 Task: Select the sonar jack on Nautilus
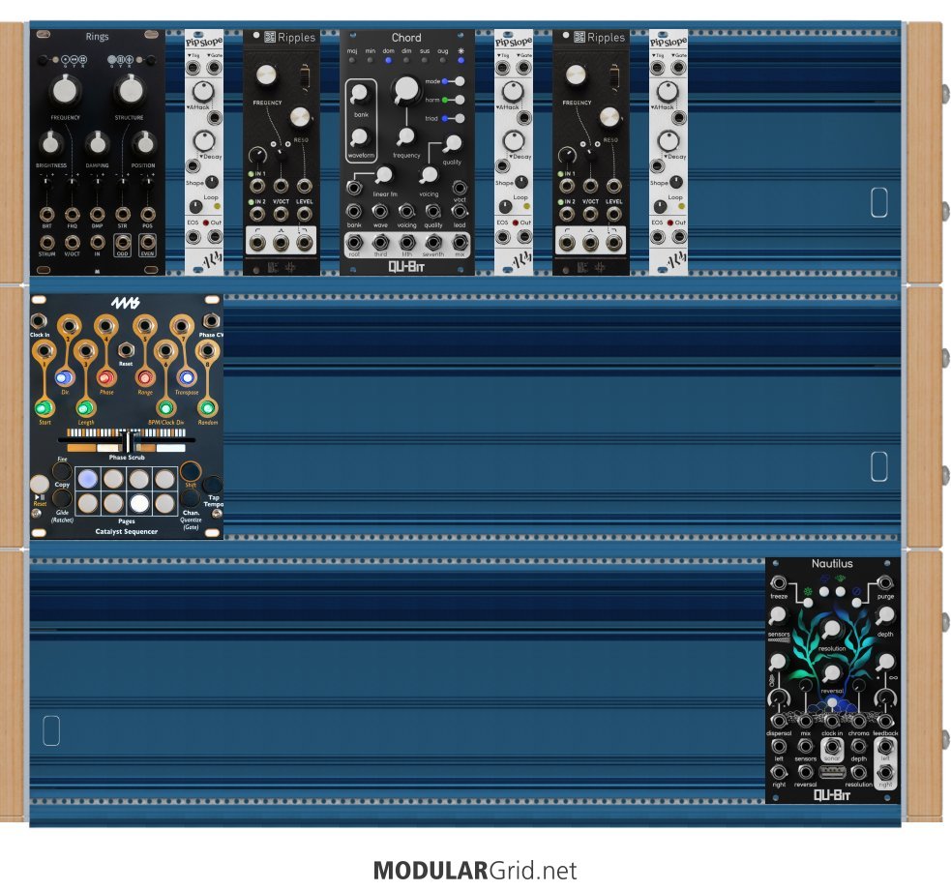click(x=831, y=747)
